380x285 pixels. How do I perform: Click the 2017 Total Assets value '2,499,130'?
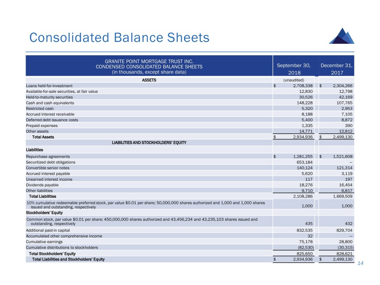pyautogui.click(x=343, y=137)
